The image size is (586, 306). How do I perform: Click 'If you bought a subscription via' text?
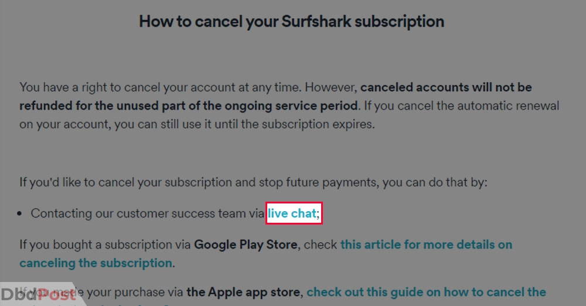tap(105, 244)
